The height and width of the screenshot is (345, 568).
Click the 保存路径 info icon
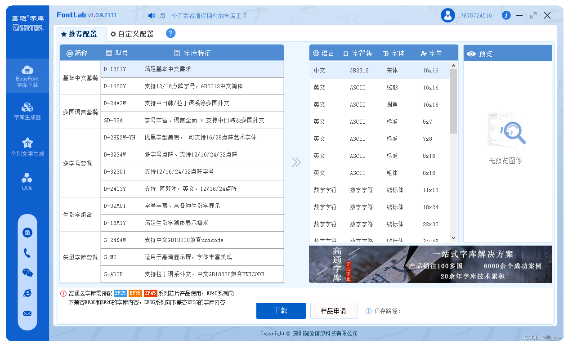[x=369, y=311]
